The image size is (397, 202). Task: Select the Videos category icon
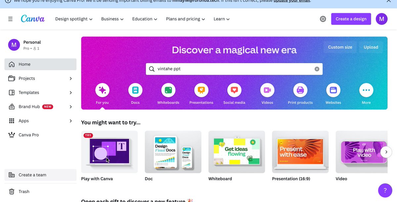267,90
